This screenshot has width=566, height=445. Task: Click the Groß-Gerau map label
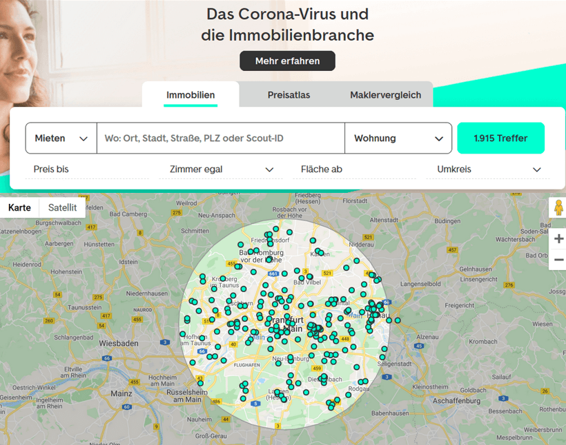click(x=211, y=436)
